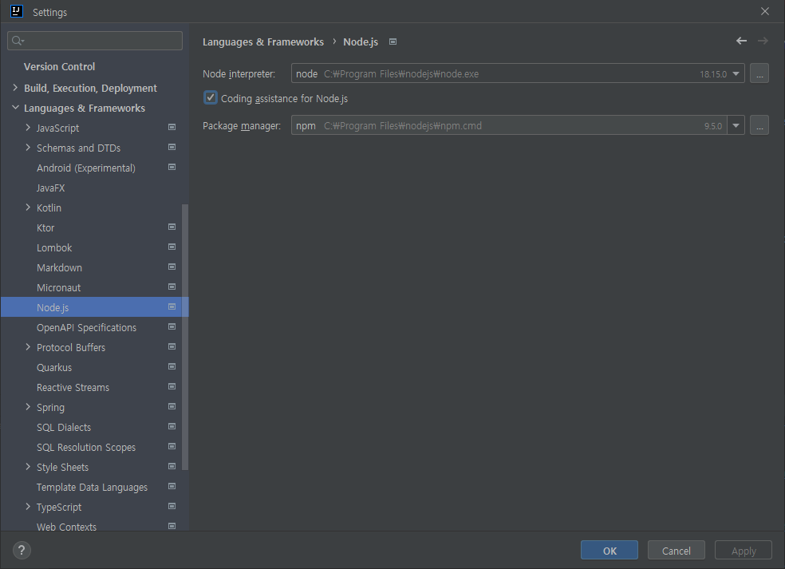
Task: Click into the settings search field
Action: tap(95, 41)
